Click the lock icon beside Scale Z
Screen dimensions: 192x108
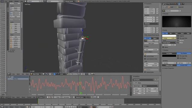click(157, 32)
